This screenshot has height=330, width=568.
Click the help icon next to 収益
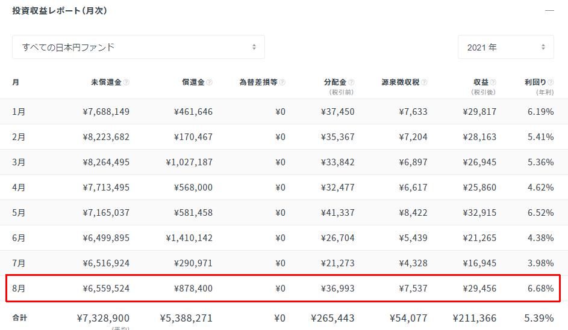(x=493, y=82)
